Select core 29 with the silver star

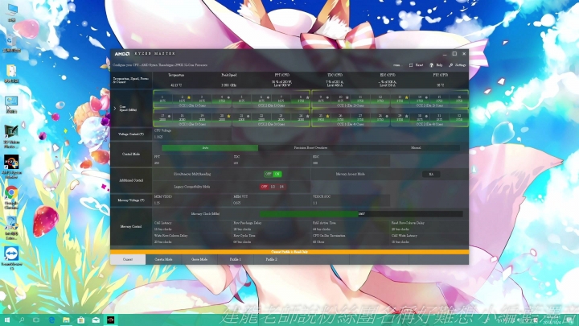(x=400, y=118)
